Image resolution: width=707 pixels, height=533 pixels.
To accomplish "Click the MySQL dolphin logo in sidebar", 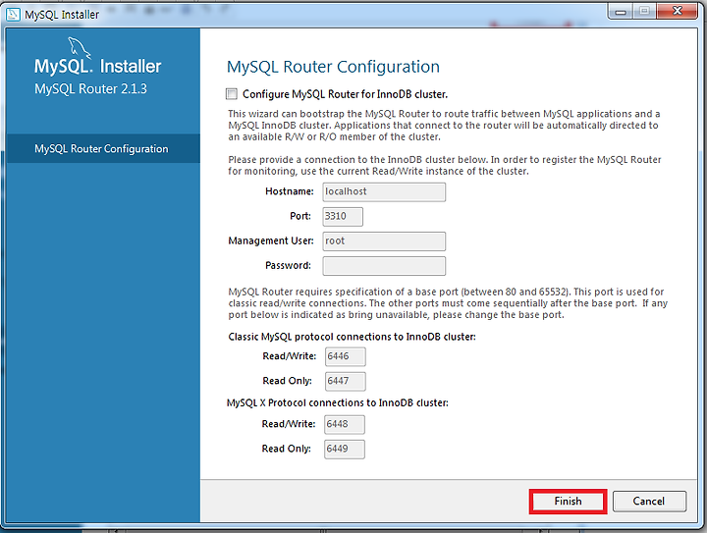I will coord(79,47).
